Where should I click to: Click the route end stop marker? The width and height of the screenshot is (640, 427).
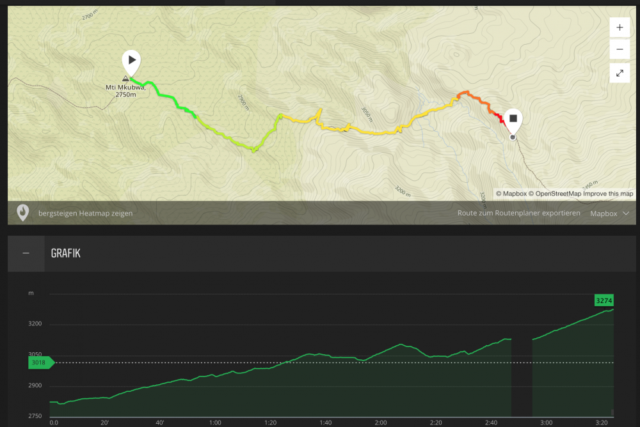pyautogui.click(x=513, y=119)
